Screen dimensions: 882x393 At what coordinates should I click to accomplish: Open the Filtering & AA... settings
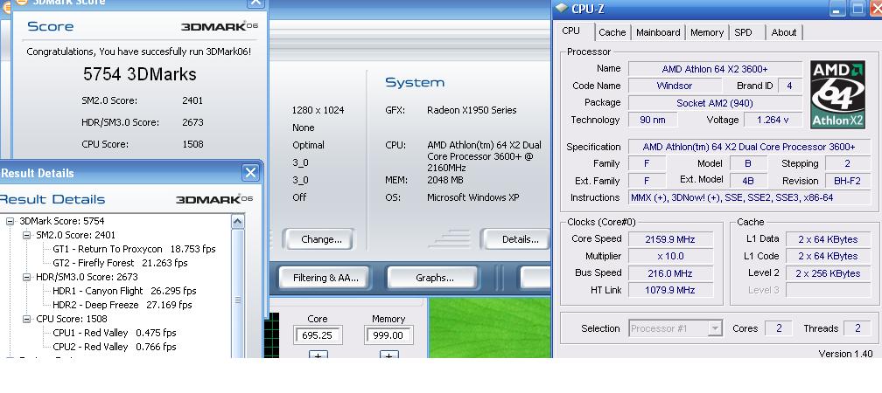click(325, 278)
